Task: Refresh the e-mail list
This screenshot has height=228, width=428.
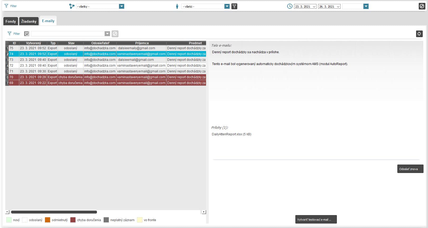Action: tap(419, 34)
